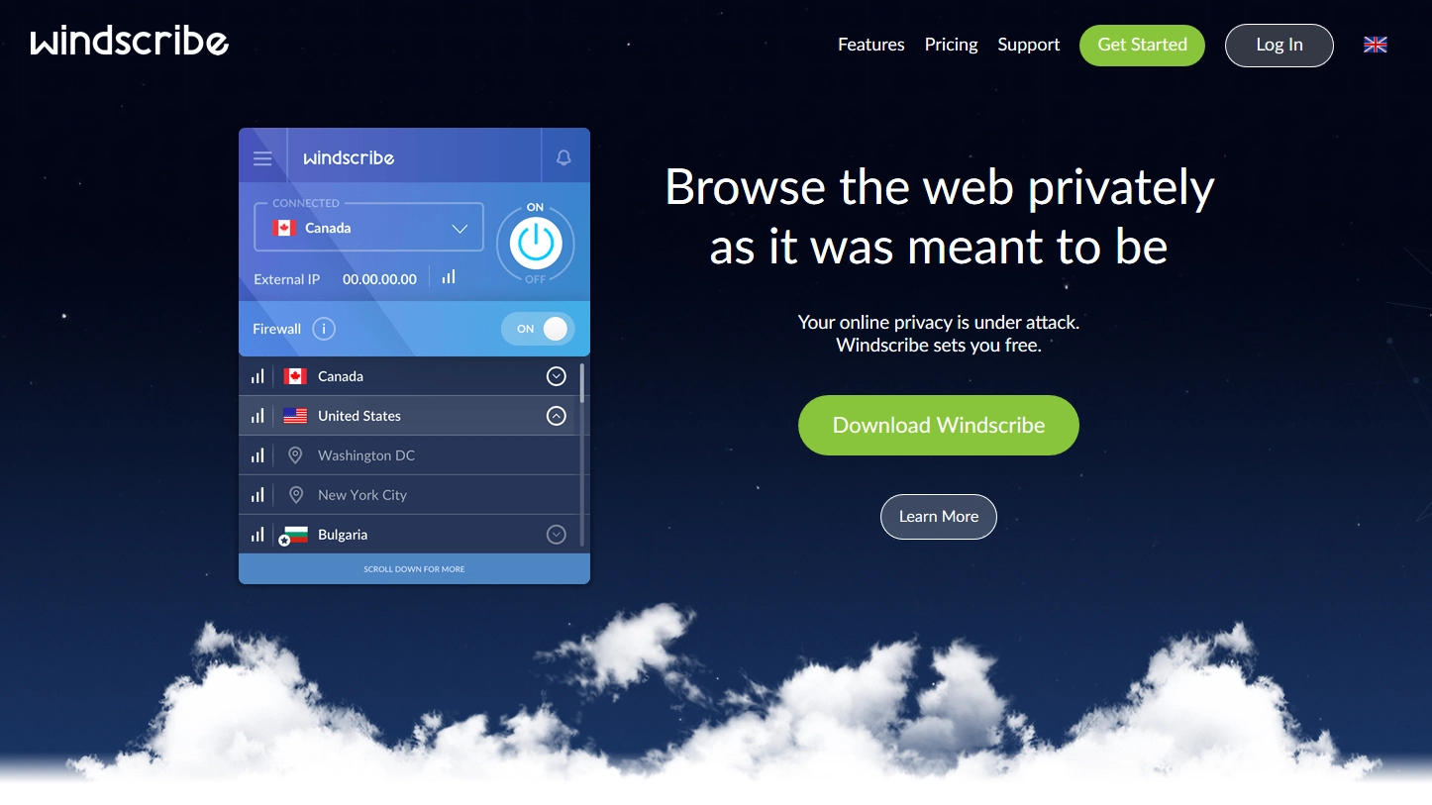Click the server list scrollbar
This screenshot has width=1432, height=805.
pyautogui.click(x=582, y=383)
